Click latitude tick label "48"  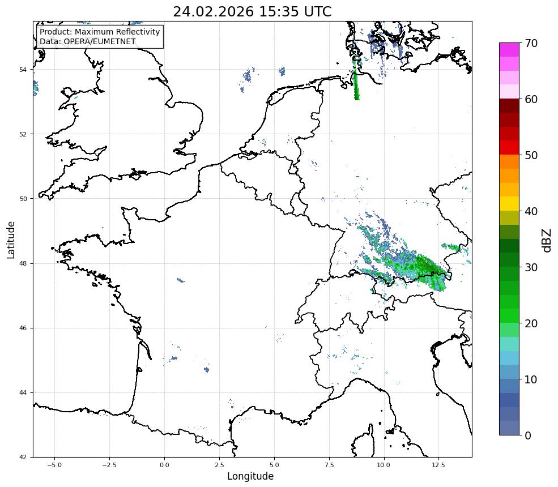23,263
